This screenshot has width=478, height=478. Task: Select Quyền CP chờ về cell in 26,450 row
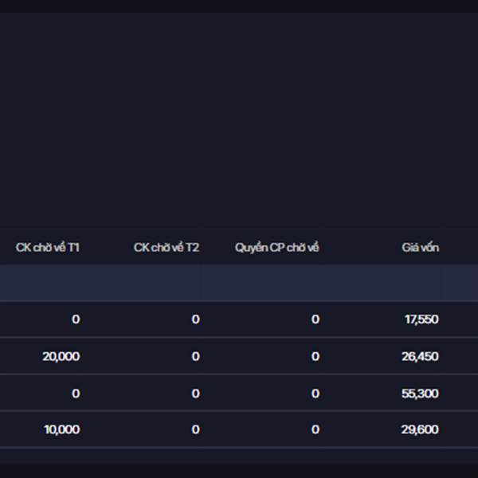[315, 356]
